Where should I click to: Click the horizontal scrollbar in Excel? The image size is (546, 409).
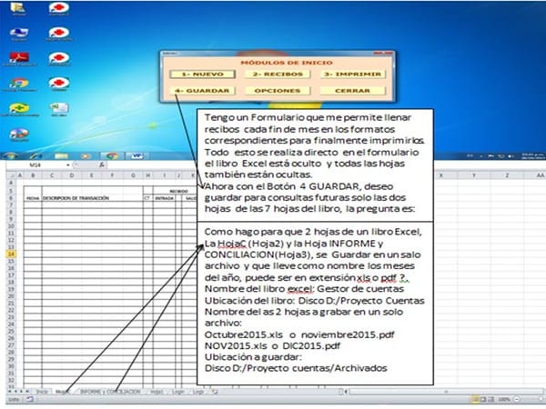click(x=446, y=392)
